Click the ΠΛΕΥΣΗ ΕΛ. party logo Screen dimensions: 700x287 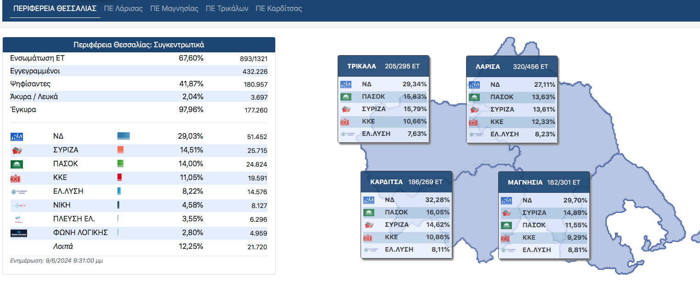click(x=18, y=219)
